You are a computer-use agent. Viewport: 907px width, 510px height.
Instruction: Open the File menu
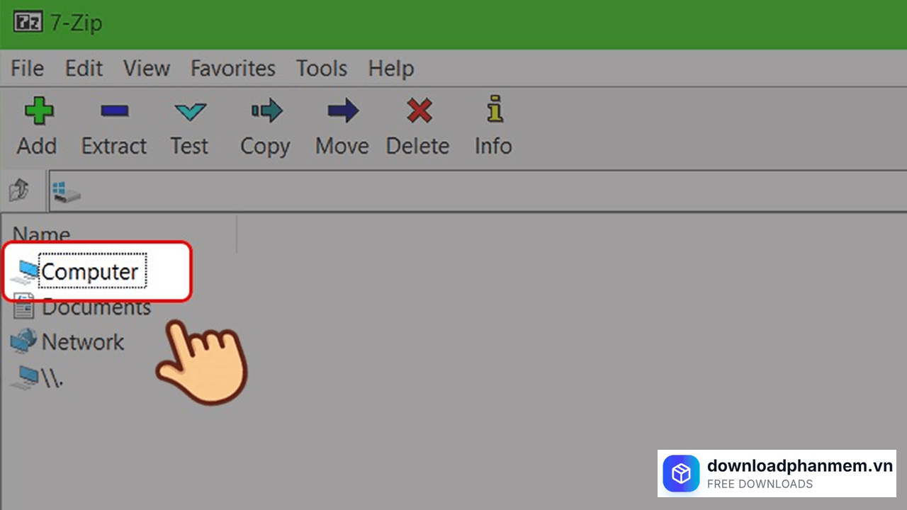[x=28, y=69]
